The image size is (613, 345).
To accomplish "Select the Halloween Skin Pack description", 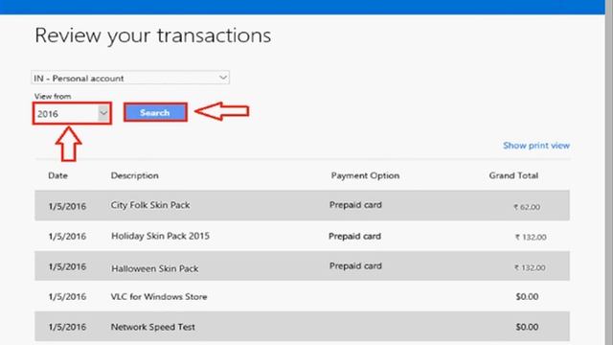I will [155, 268].
